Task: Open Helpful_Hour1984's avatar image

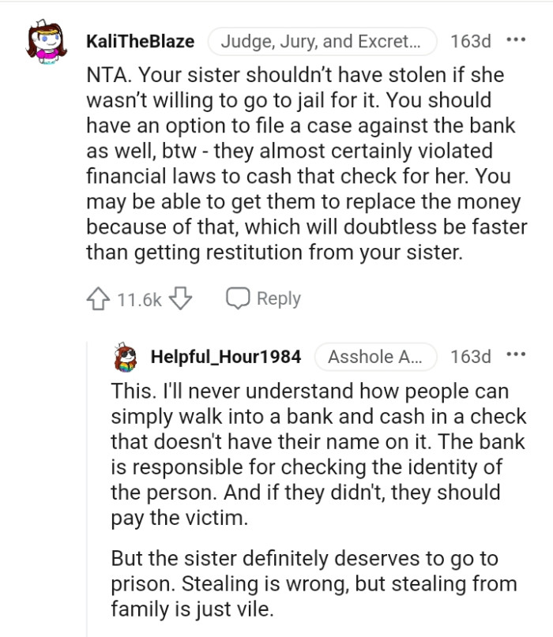Action: click(x=126, y=356)
